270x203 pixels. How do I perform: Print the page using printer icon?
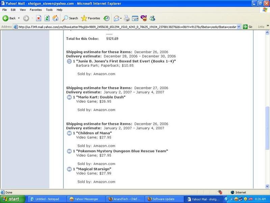coord(127,18)
